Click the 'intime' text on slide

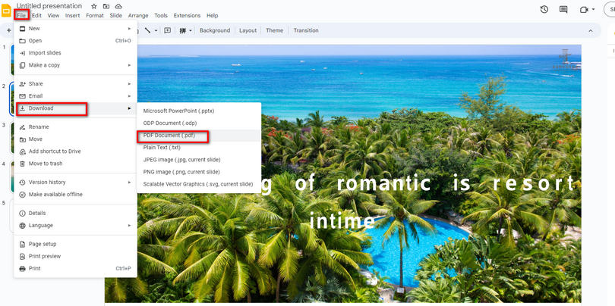click(x=342, y=220)
